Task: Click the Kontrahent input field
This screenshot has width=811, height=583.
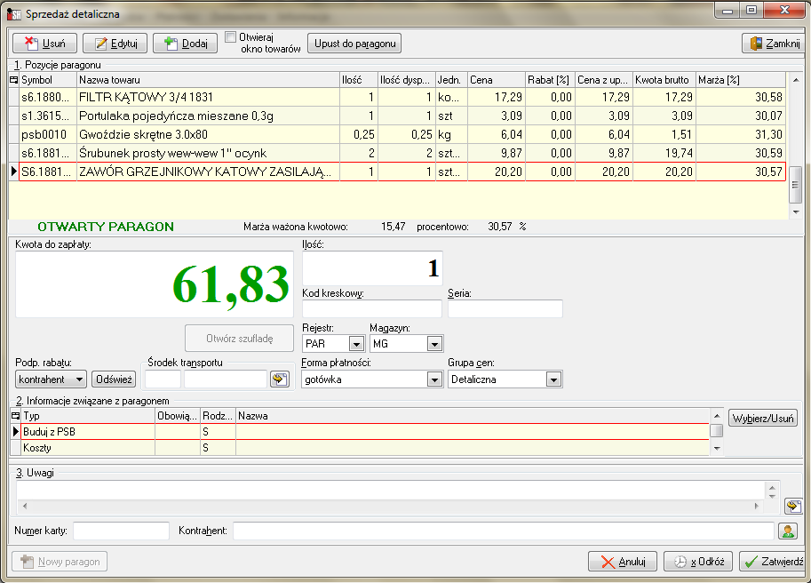Action: point(504,531)
